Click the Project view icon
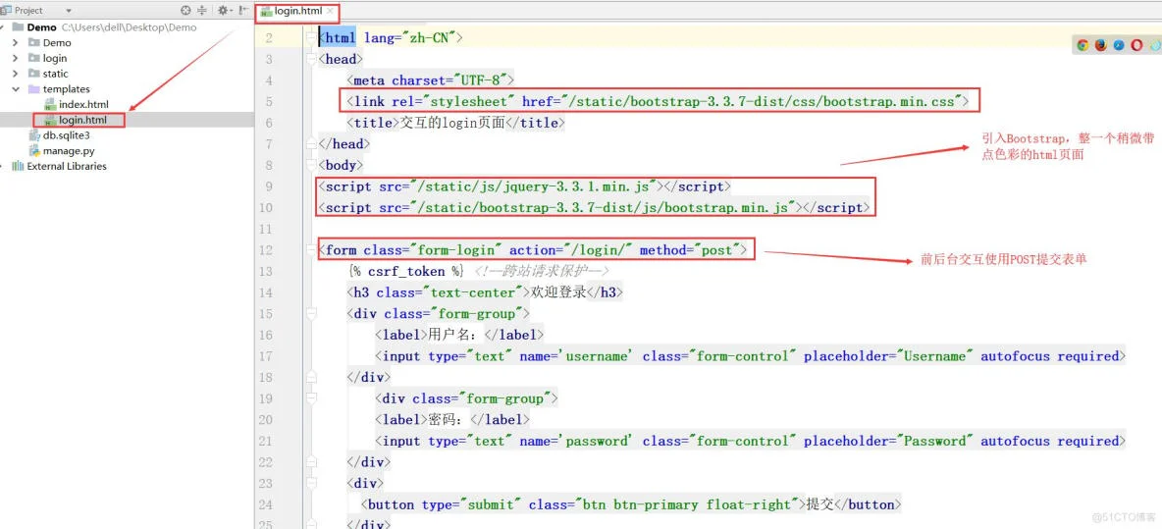 [7, 11]
